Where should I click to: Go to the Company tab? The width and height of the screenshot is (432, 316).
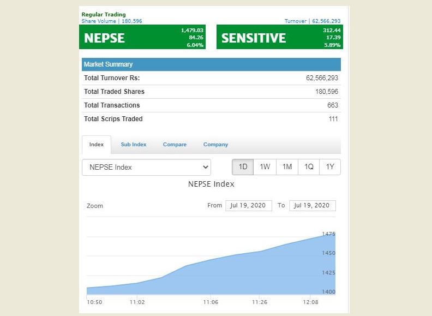point(215,145)
